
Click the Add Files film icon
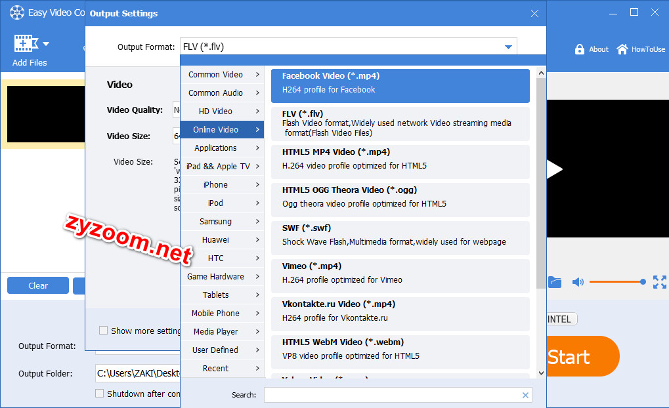click(26, 43)
